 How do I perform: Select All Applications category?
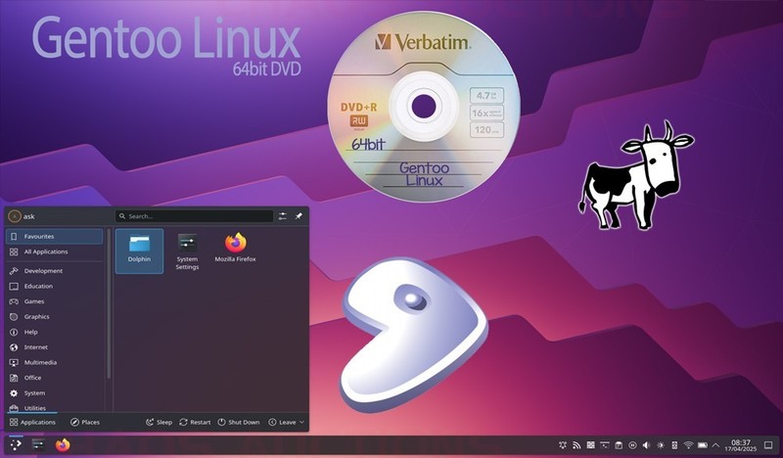(x=54, y=252)
